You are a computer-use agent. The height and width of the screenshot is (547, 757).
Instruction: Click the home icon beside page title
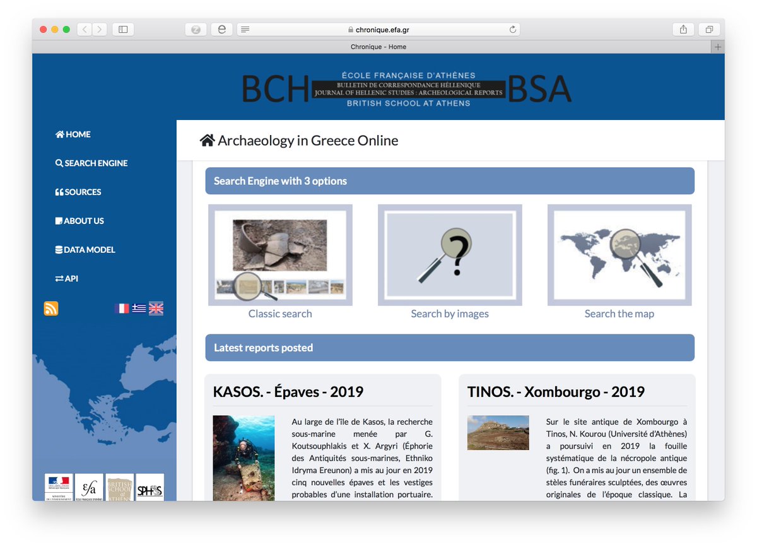coord(207,141)
